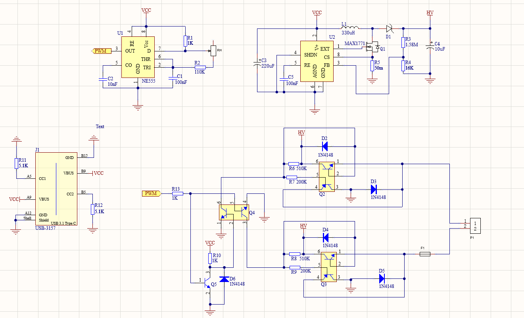
Task: Select fuse F1 near output connector
Action: coord(424,254)
